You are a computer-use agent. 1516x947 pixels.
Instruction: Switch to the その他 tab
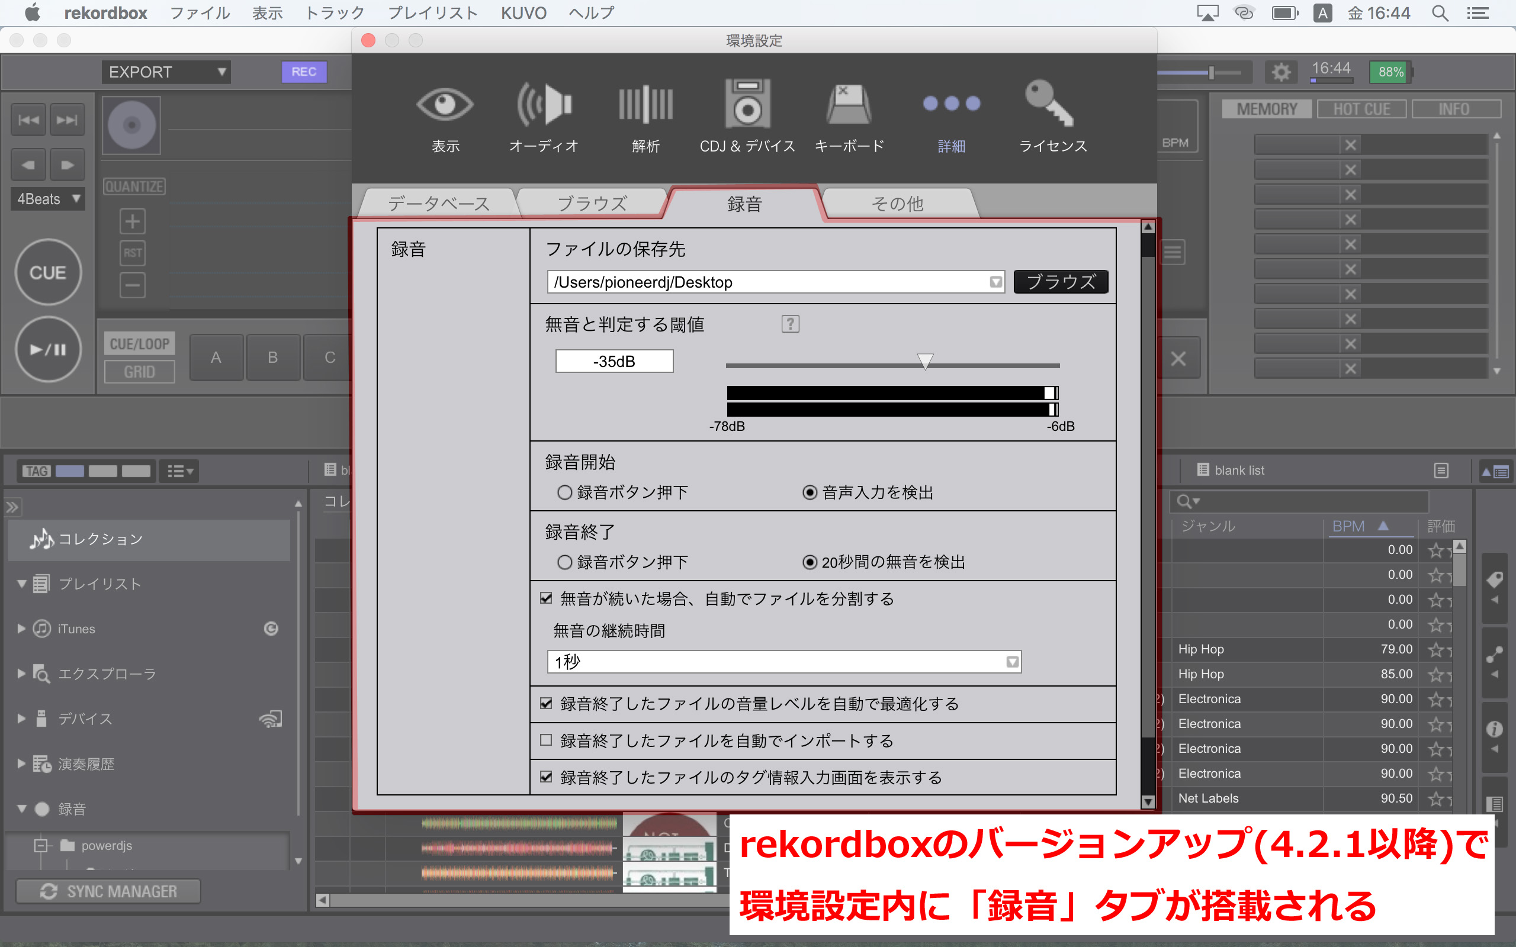pyautogui.click(x=897, y=204)
